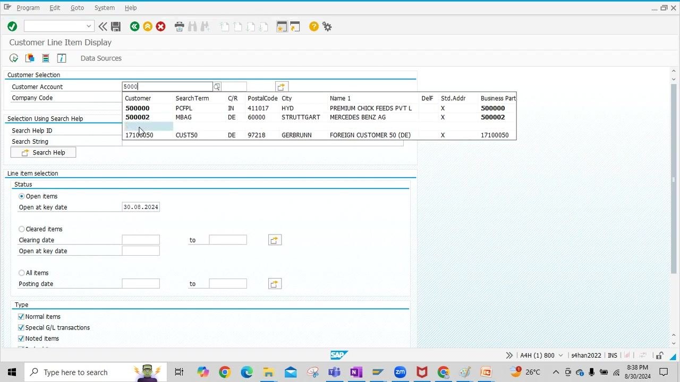The image size is (680, 382).
Task: Toggle the Normal items checkbox
Action: coord(21,317)
